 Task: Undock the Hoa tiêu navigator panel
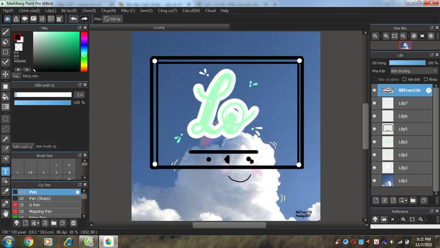[x=431, y=28]
